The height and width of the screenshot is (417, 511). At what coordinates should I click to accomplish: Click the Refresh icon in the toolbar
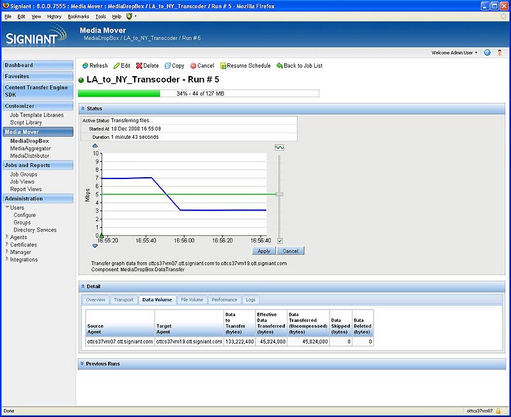coord(85,66)
